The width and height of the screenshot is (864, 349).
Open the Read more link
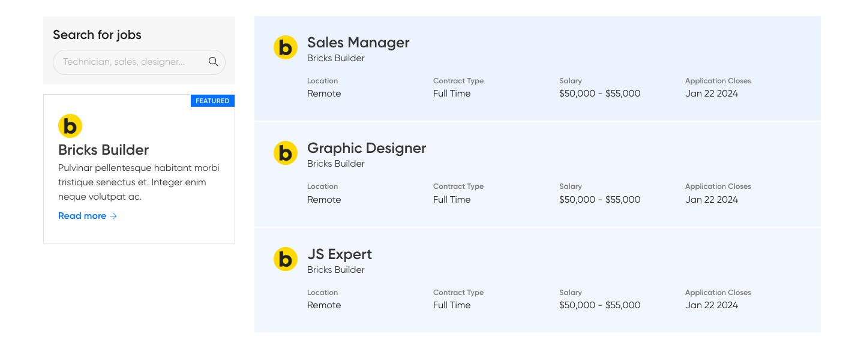coord(82,216)
